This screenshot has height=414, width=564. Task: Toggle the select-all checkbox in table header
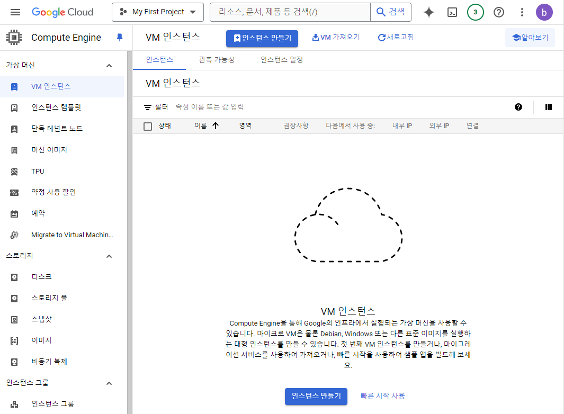[147, 126]
